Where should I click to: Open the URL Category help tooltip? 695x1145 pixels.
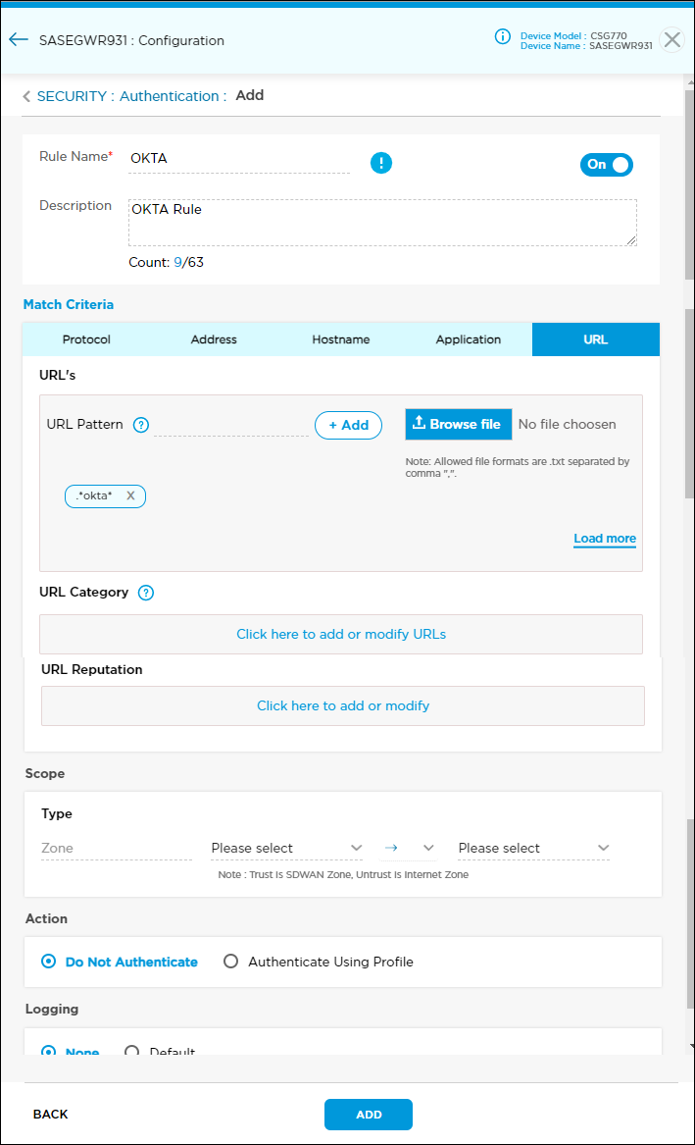[x=145, y=593]
